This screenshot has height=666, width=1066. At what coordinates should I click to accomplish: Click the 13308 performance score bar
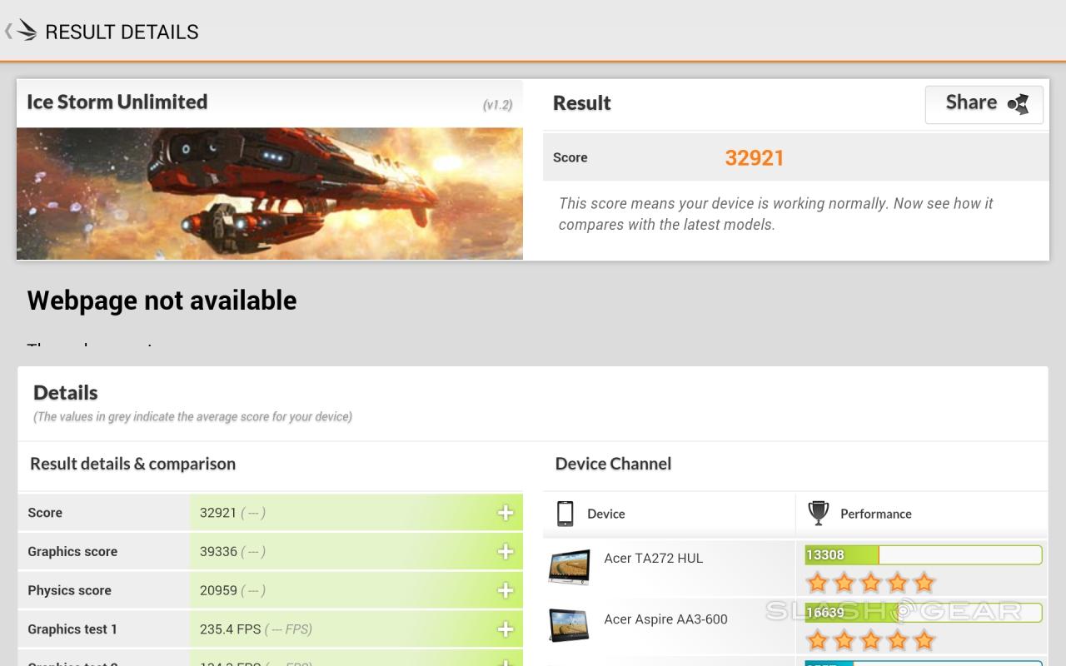coord(923,555)
